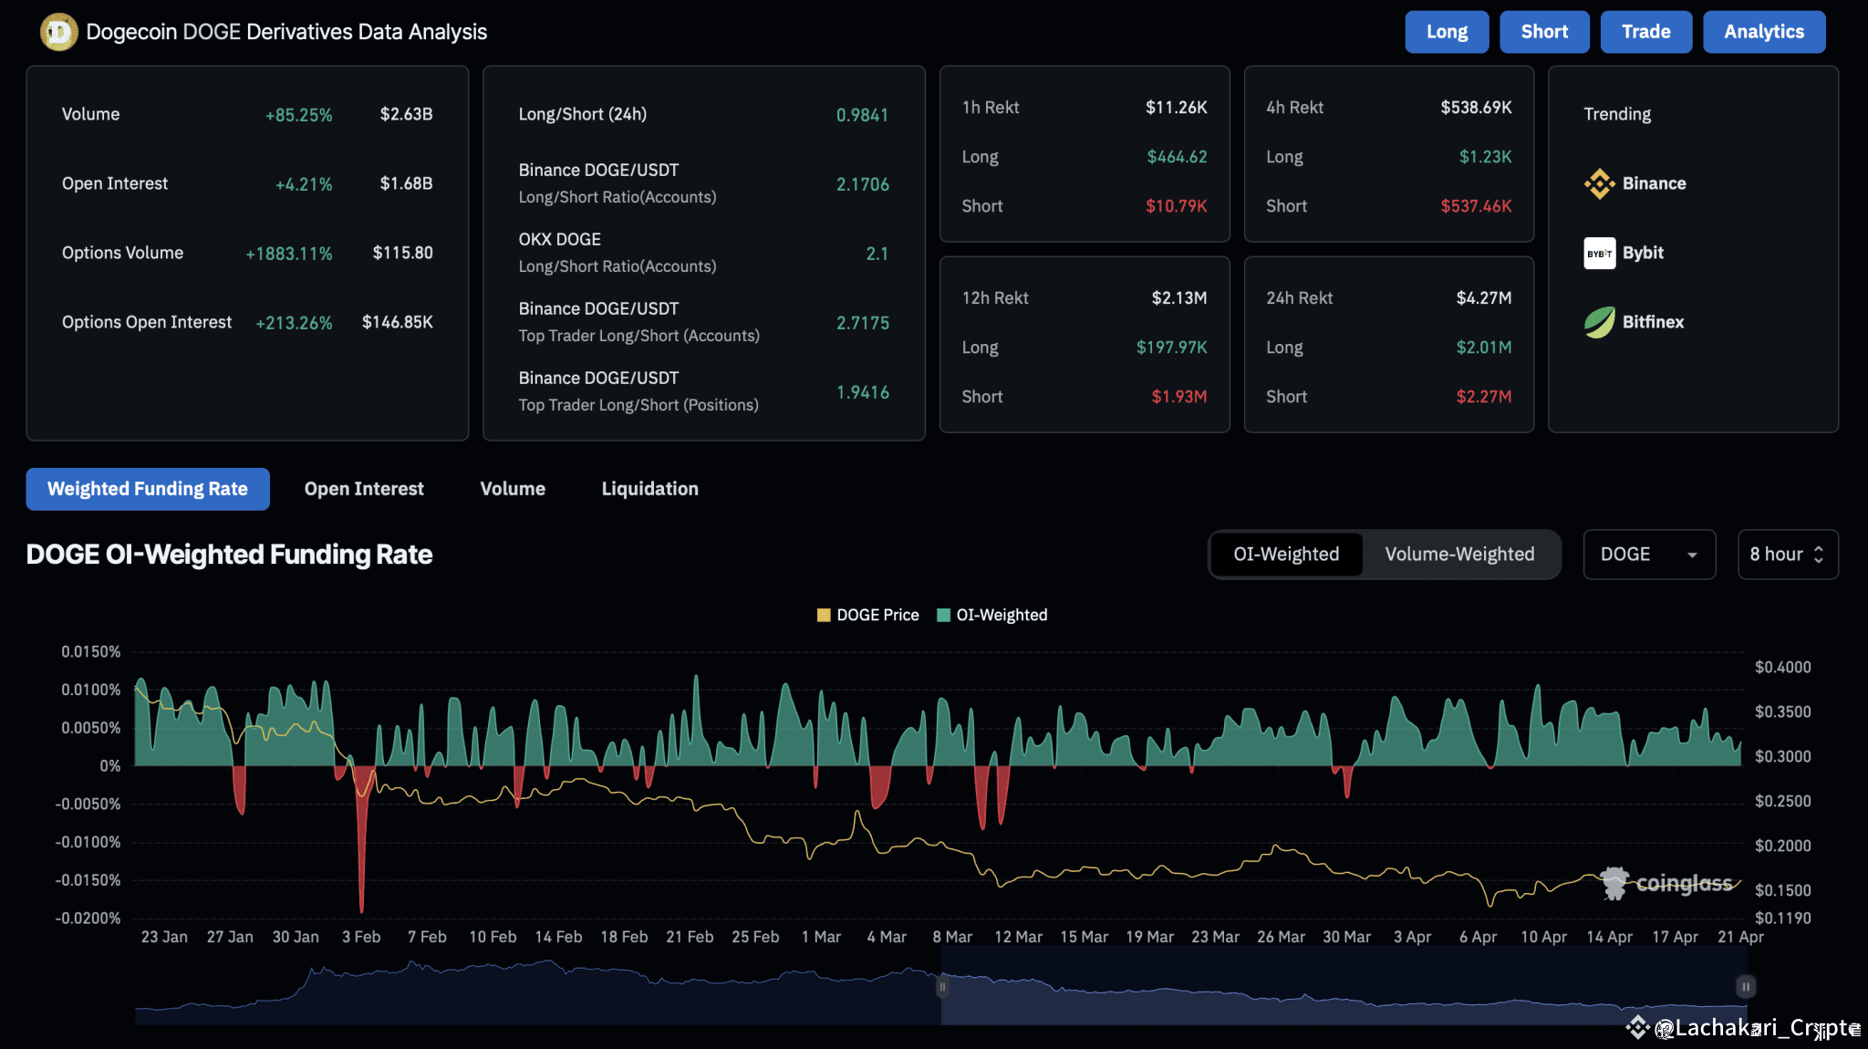This screenshot has height=1049, width=1868.
Task: Click the Dogecoin coin logo icon
Action: click(58, 32)
